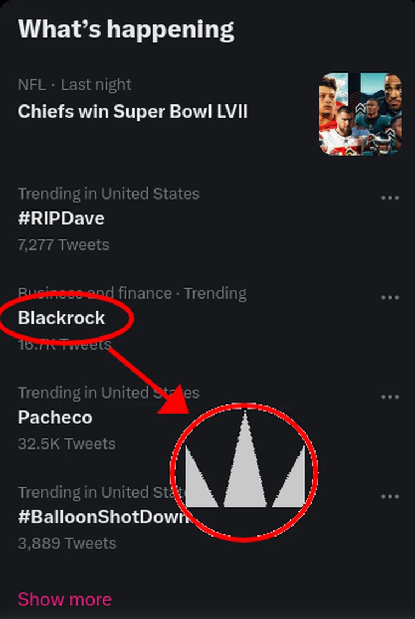The height and width of the screenshot is (619, 415).
Task: View the Pacheco trending topic
Action: click(x=55, y=417)
